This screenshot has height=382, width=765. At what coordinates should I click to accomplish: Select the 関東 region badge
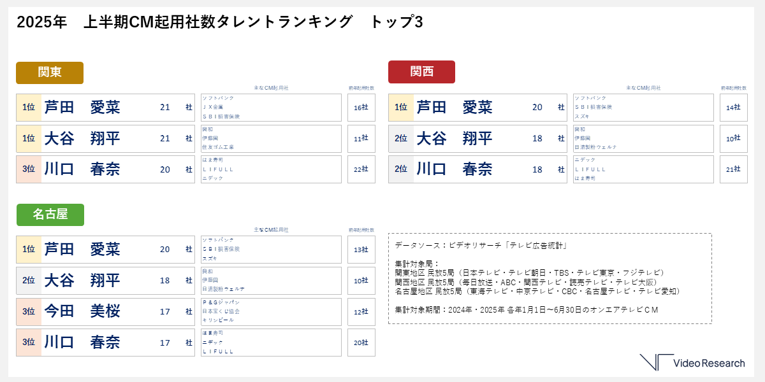click(x=50, y=73)
